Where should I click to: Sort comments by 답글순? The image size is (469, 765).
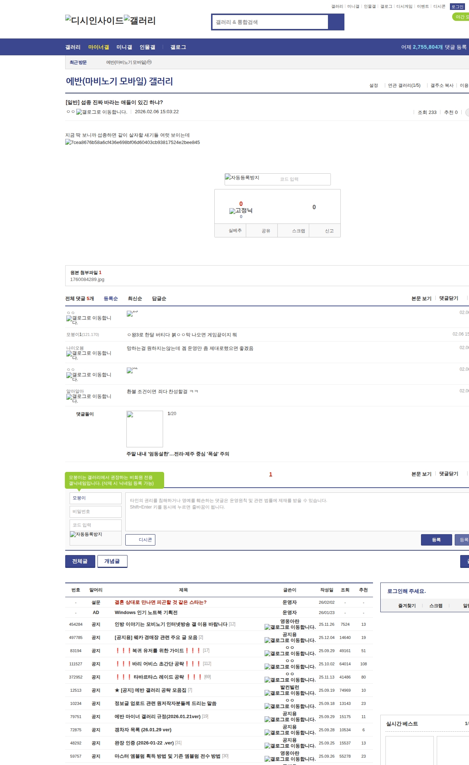click(x=159, y=299)
